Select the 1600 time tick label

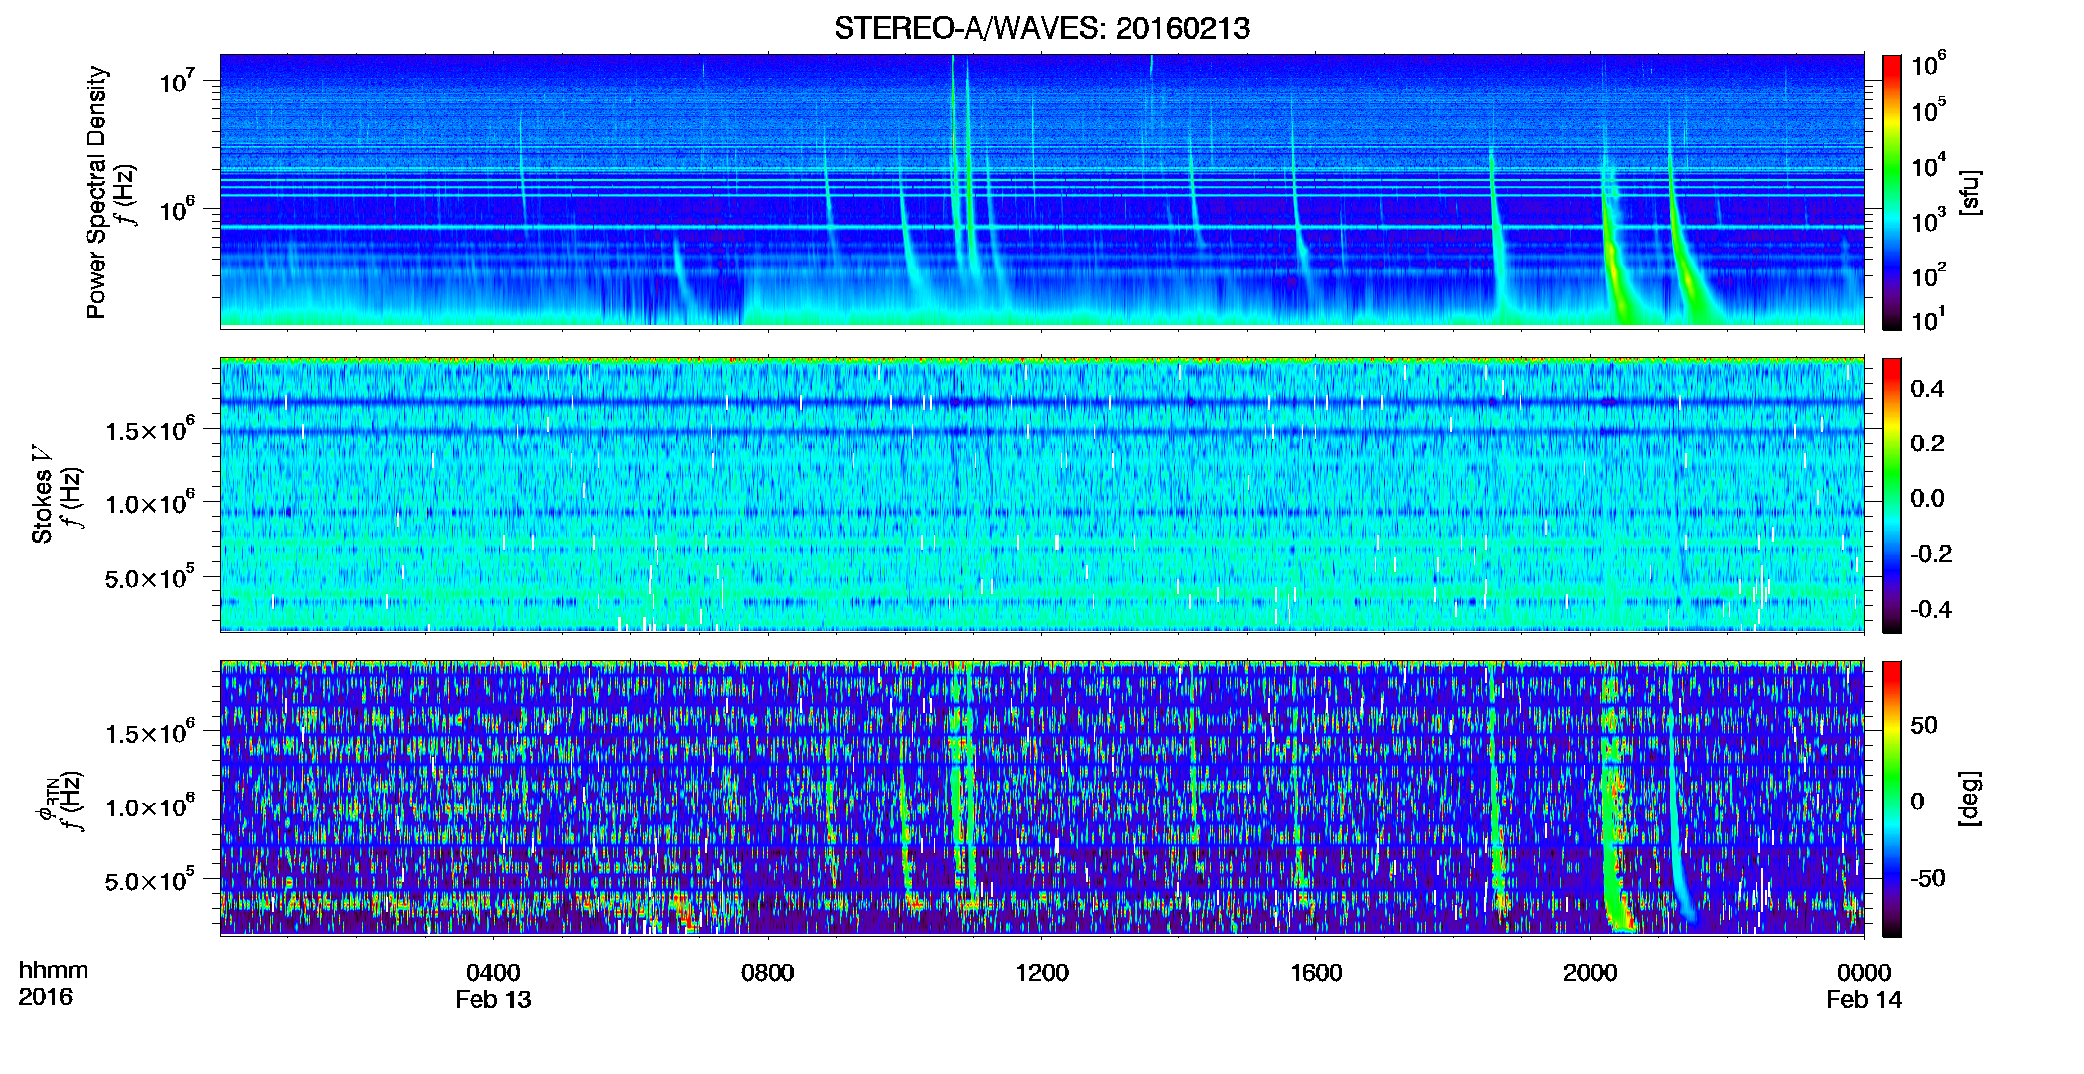[x=1316, y=973]
